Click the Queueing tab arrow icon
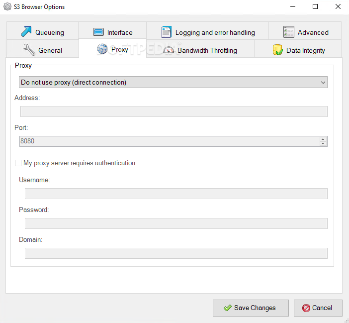The height and width of the screenshot is (323, 349). coord(26,31)
